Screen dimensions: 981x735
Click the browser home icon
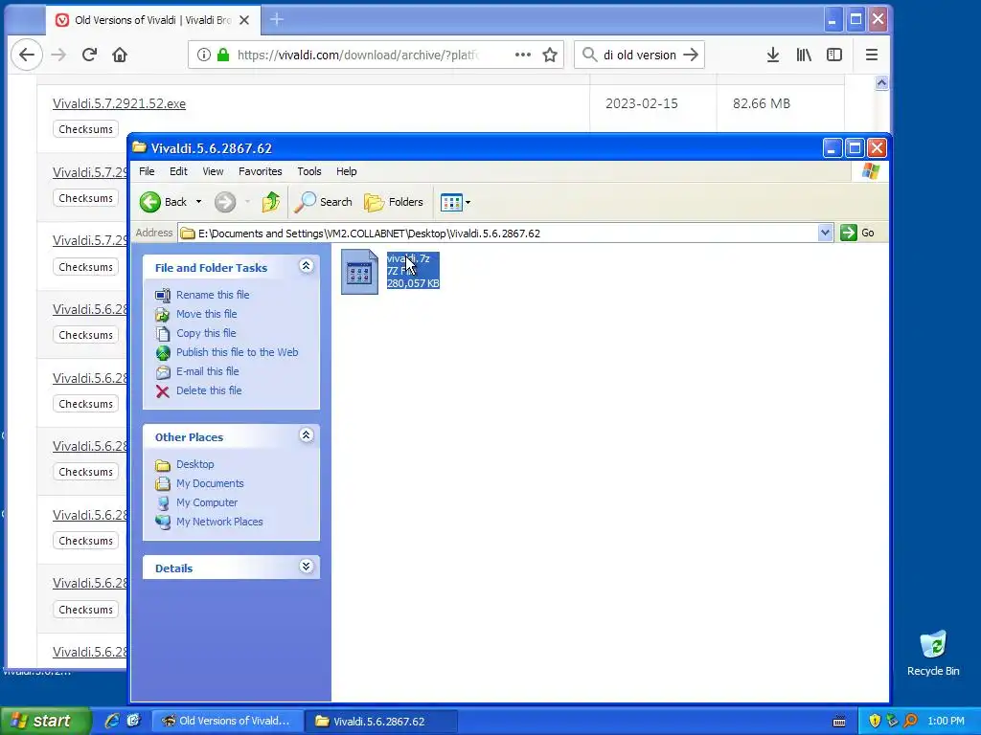tap(120, 55)
